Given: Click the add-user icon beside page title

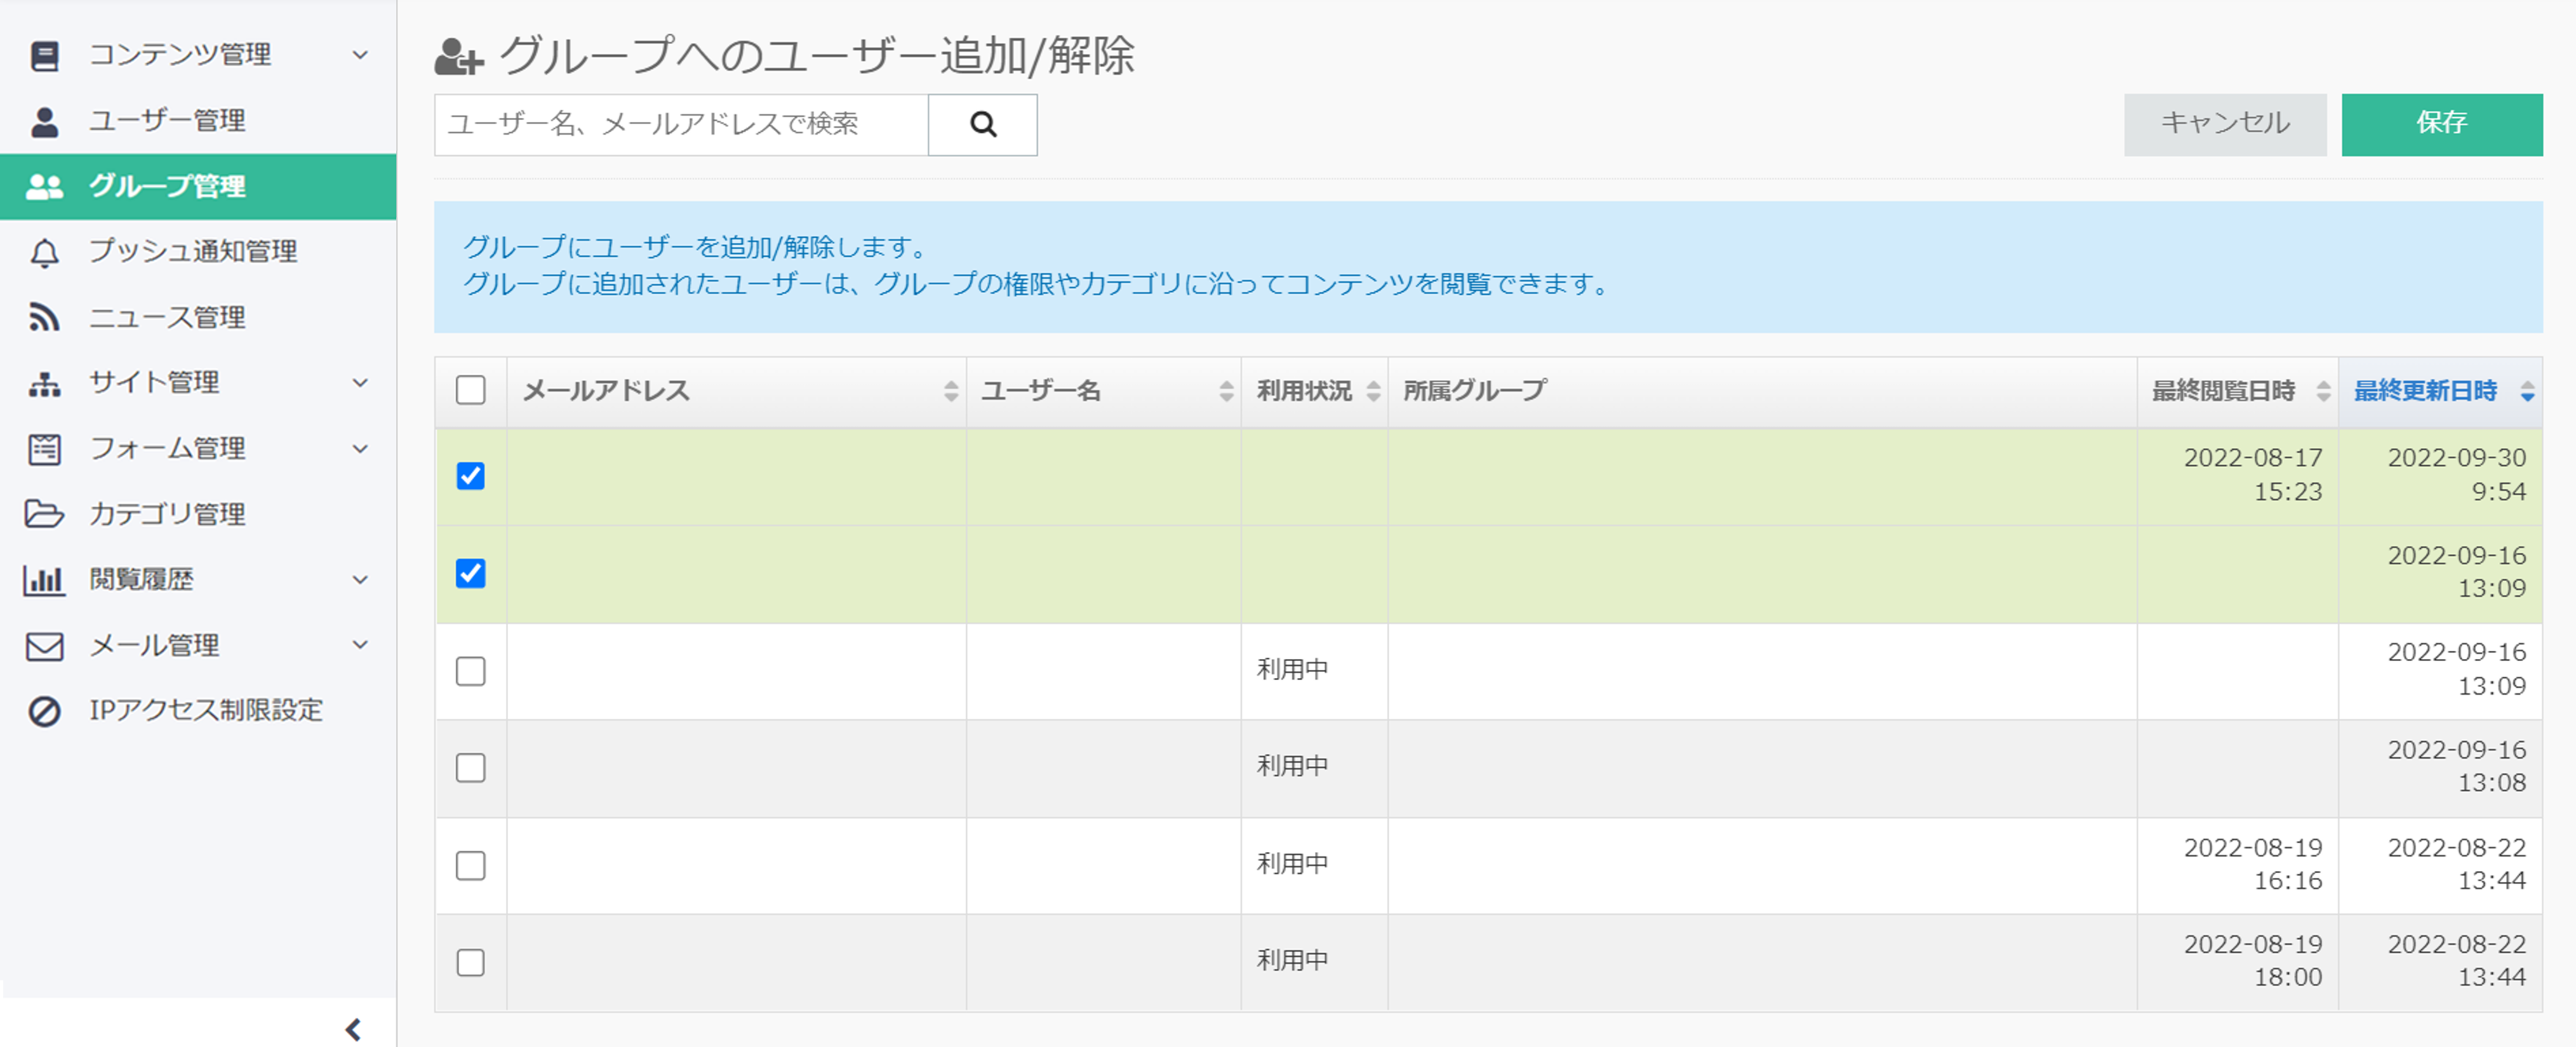Looking at the screenshot, I should [459, 57].
